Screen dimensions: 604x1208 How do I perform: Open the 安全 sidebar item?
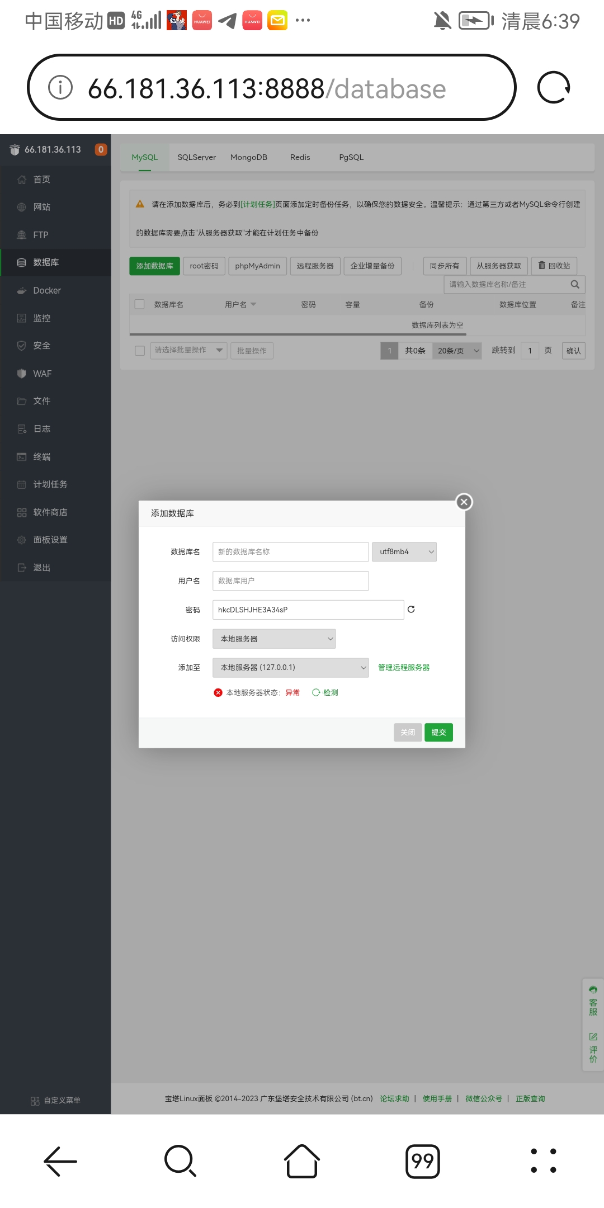click(55, 346)
